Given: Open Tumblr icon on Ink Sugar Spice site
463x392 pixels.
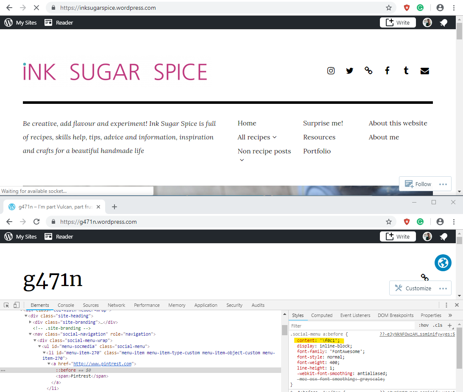Looking at the screenshot, I should tap(406, 70).
